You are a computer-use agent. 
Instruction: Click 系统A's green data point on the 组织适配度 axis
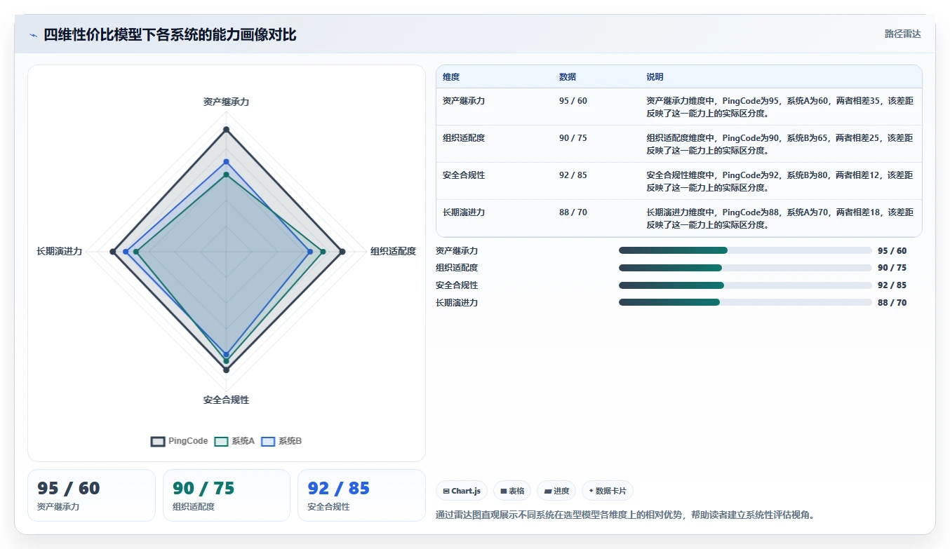coord(323,251)
